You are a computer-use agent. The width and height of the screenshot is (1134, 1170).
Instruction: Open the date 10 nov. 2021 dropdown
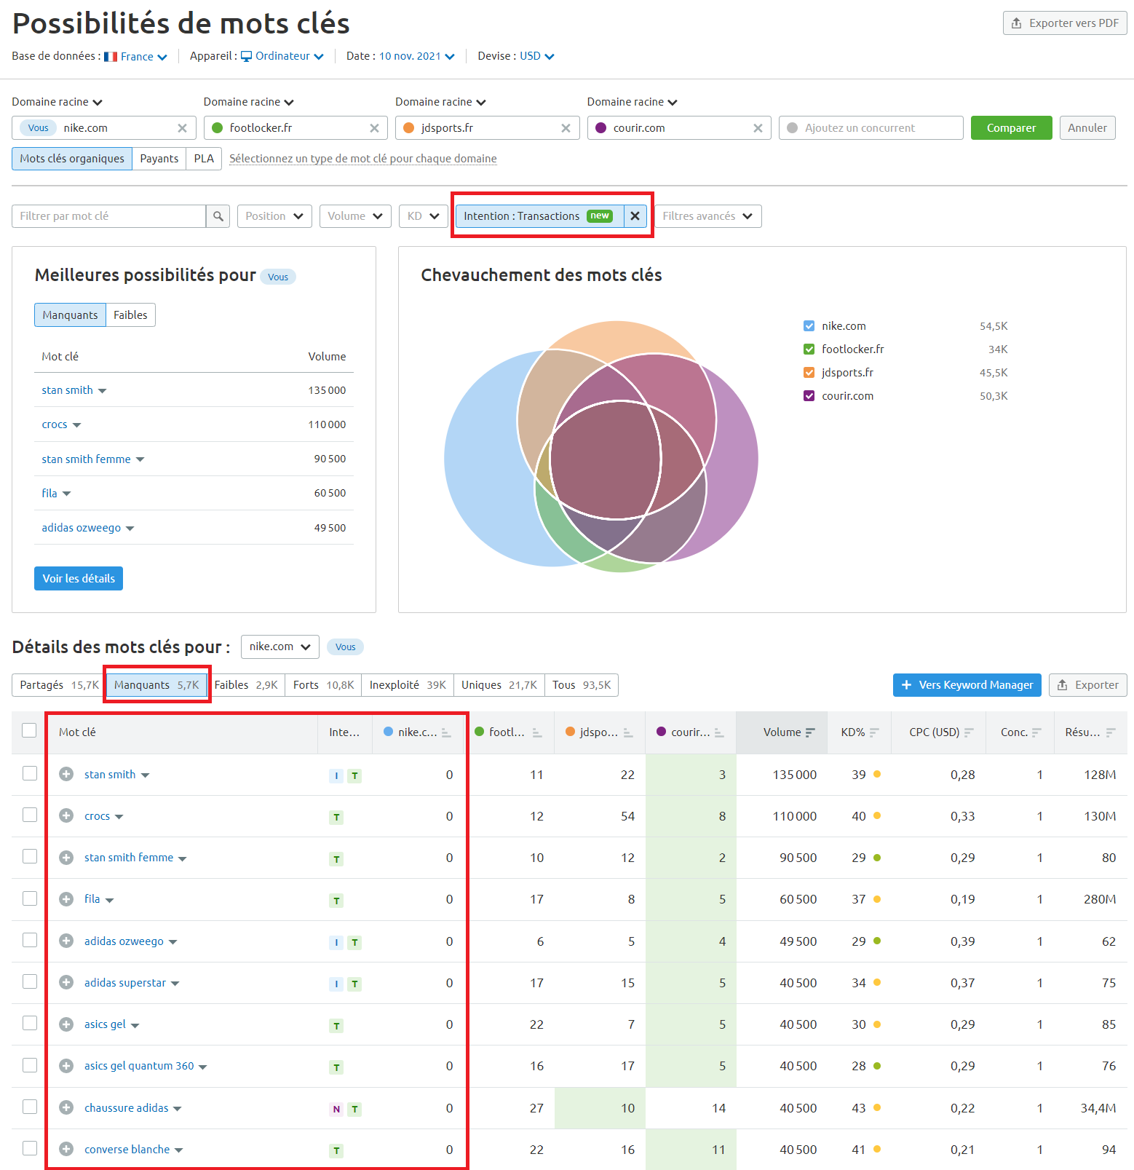point(416,56)
